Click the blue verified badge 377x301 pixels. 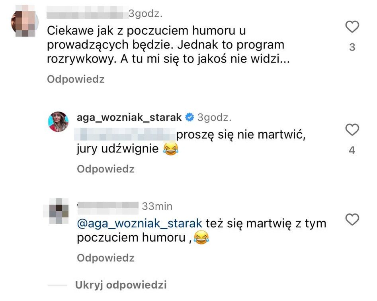coord(189,118)
